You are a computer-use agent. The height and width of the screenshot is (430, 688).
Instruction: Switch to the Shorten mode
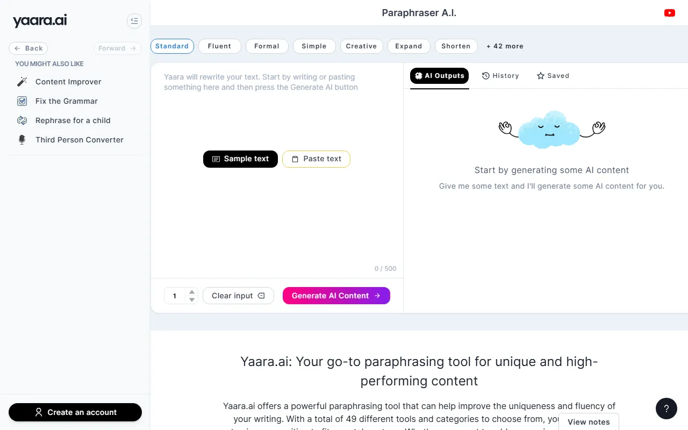pos(456,46)
